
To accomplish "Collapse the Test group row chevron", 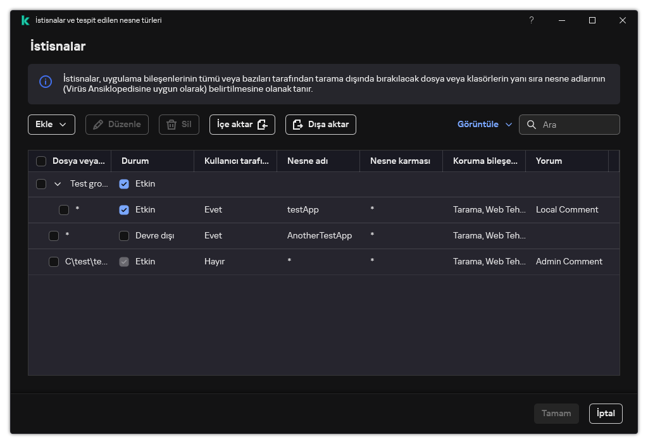I will point(58,184).
